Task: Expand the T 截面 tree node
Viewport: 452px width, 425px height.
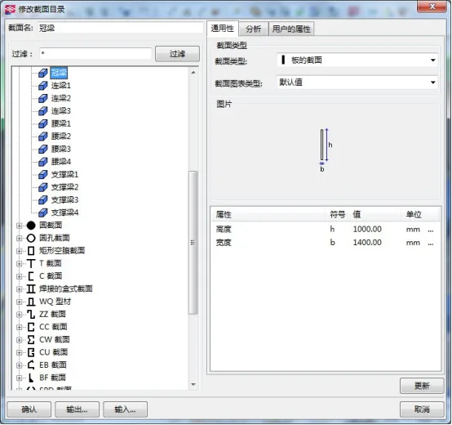Action: [x=19, y=264]
